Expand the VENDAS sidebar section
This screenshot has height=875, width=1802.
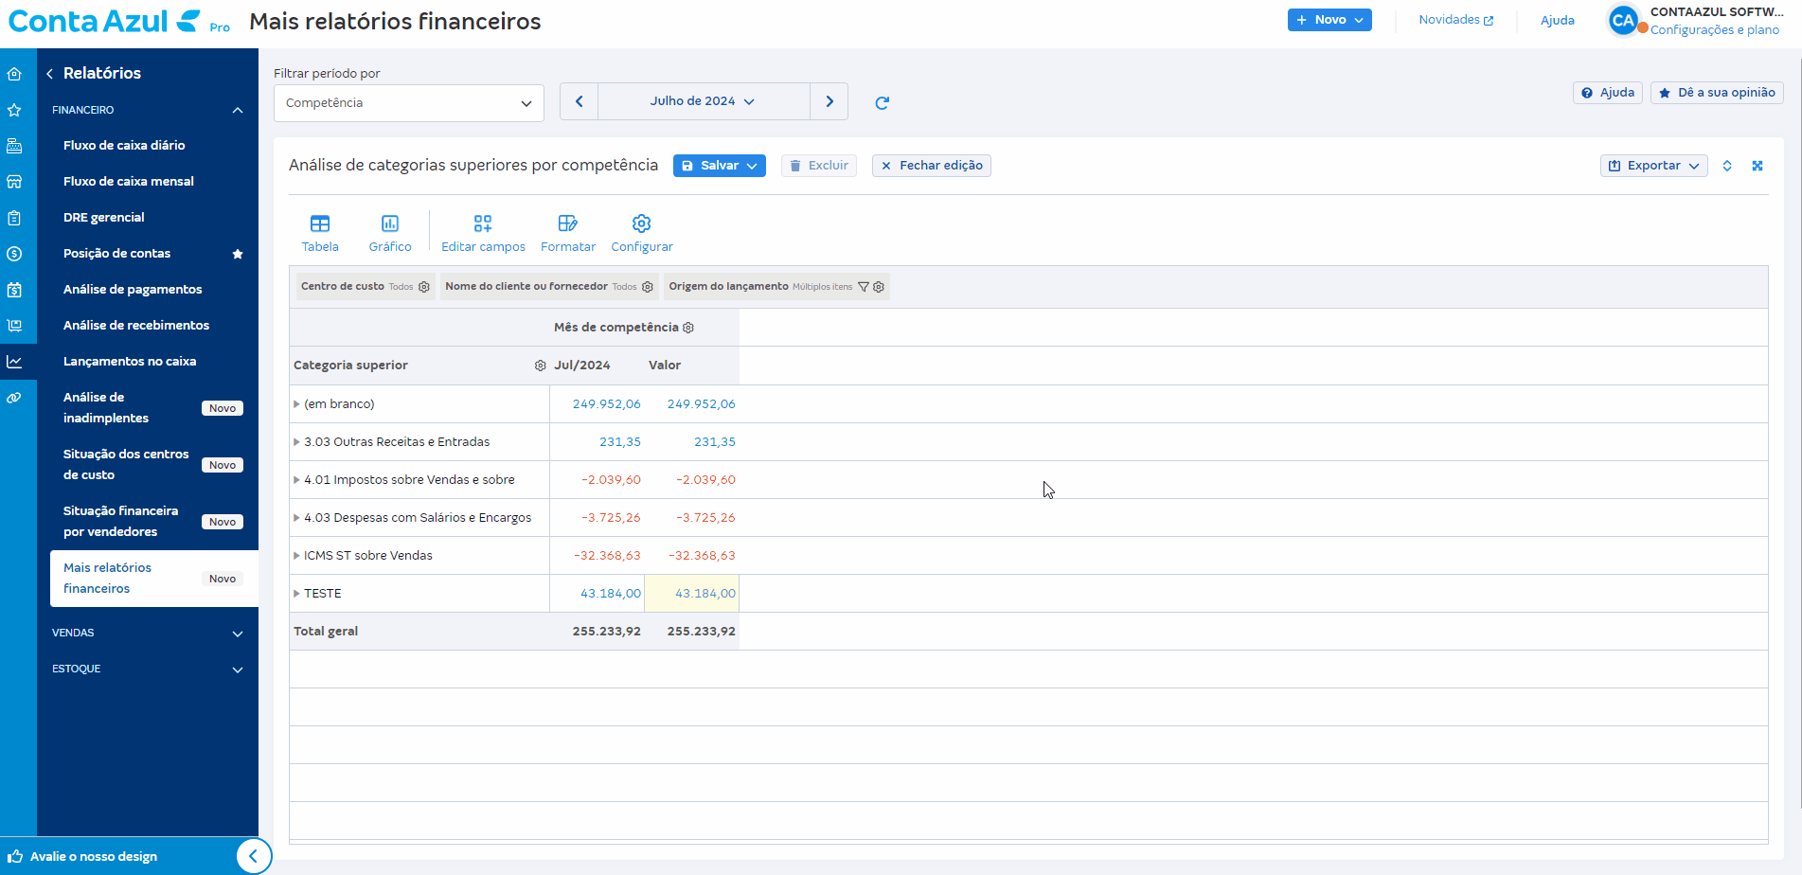(x=148, y=633)
